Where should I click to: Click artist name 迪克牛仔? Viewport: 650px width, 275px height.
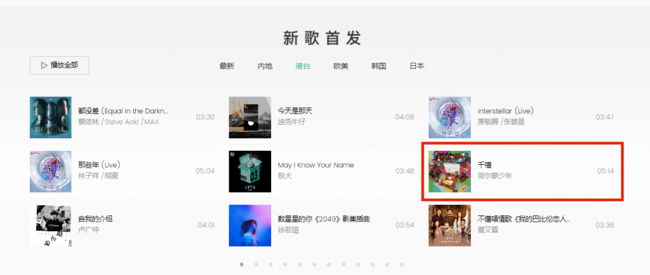(291, 122)
